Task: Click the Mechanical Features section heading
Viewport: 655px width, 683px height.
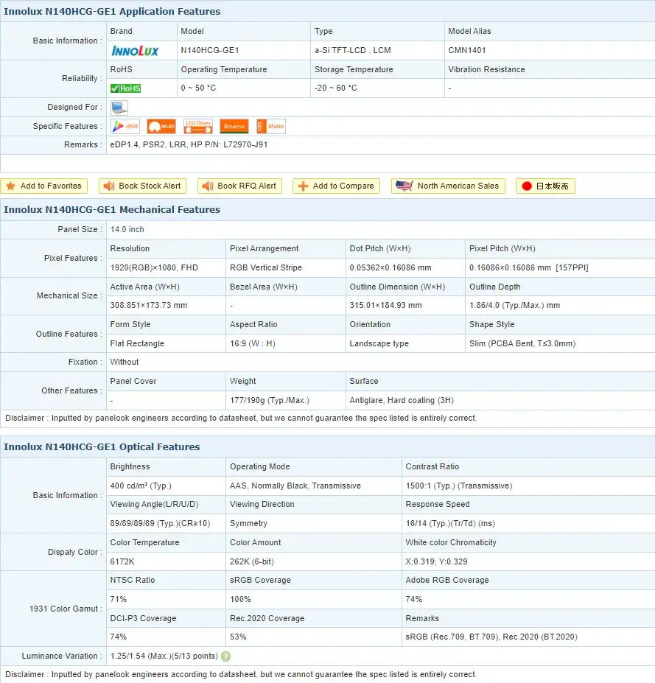Action: tap(112, 209)
